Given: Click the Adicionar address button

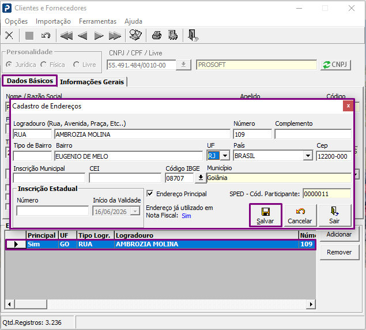Looking at the screenshot, I should click(339, 235).
